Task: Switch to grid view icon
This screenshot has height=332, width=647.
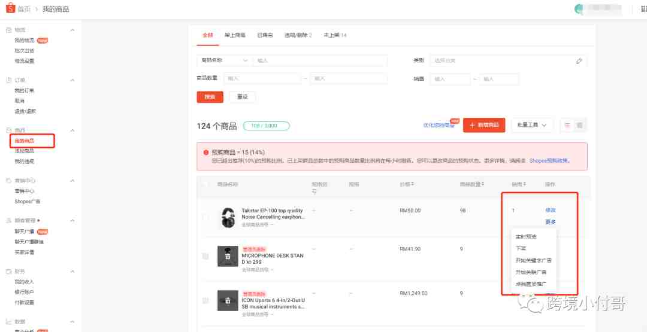Action: point(580,125)
